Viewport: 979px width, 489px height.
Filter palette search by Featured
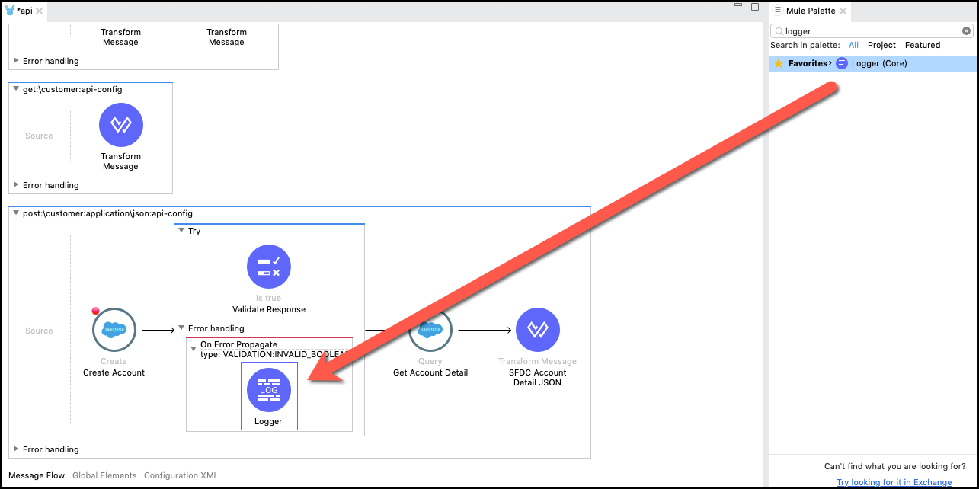pos(923,45)
